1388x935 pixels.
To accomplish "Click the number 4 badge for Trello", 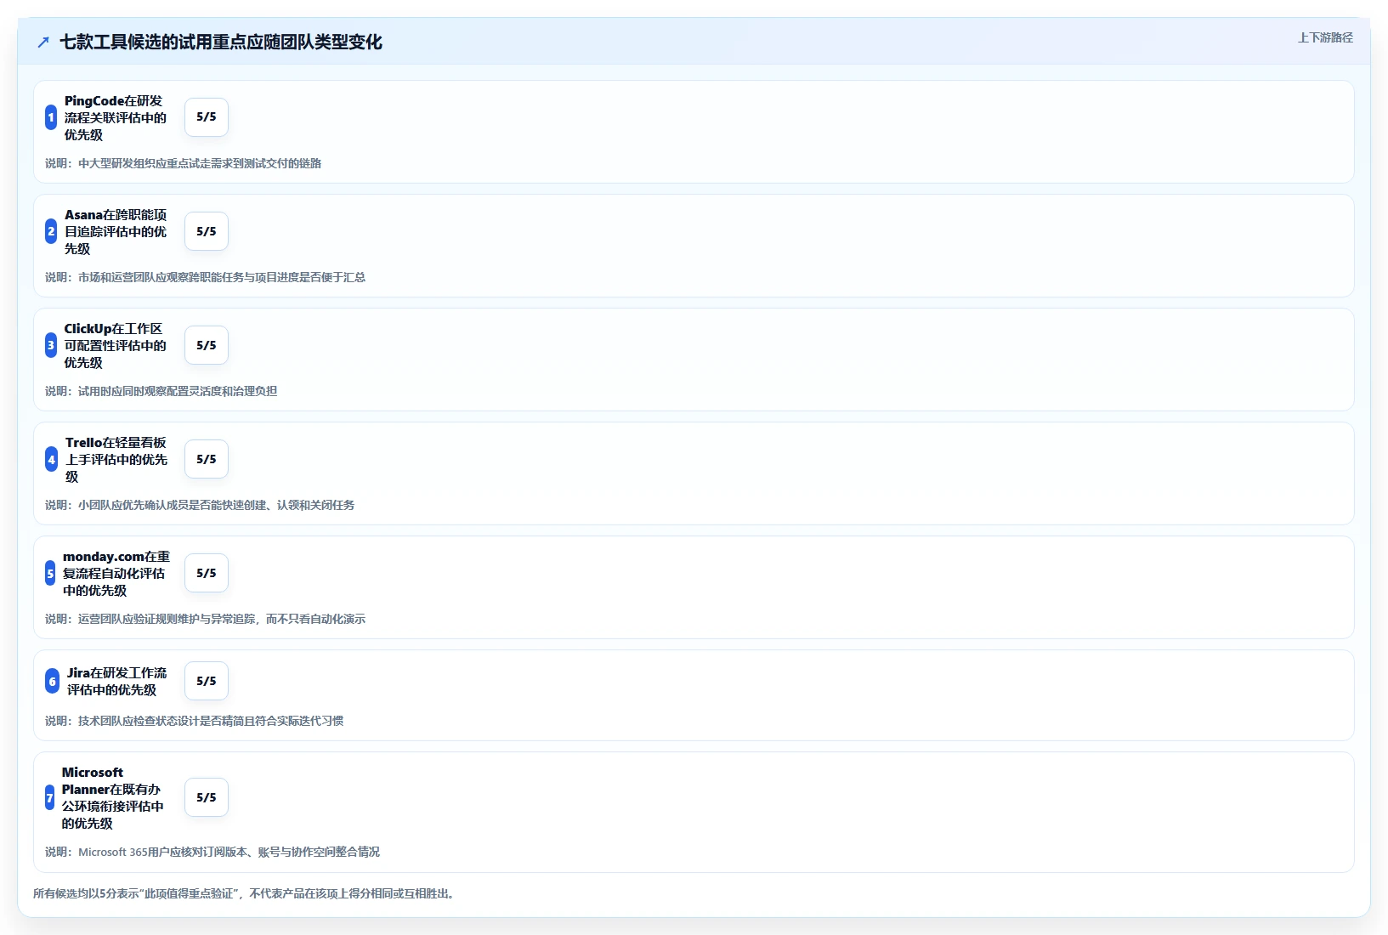I will point(52,459).
